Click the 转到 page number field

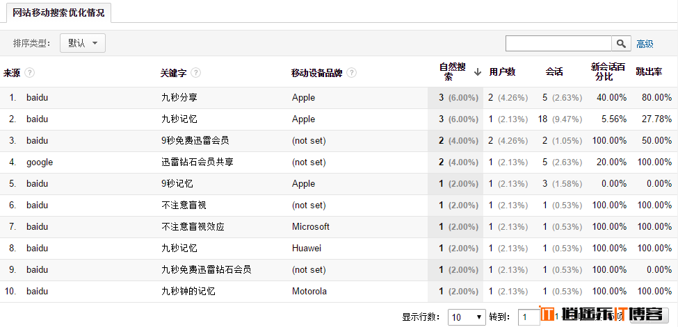[x=528, y=317]
